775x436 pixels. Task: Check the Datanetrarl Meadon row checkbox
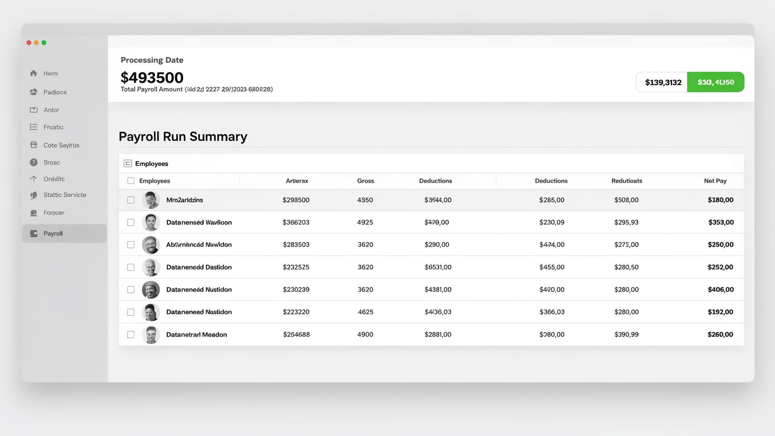(131, 335)
